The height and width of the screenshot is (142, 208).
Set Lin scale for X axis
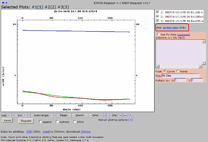pyautogui.click(x=29, y=116)
